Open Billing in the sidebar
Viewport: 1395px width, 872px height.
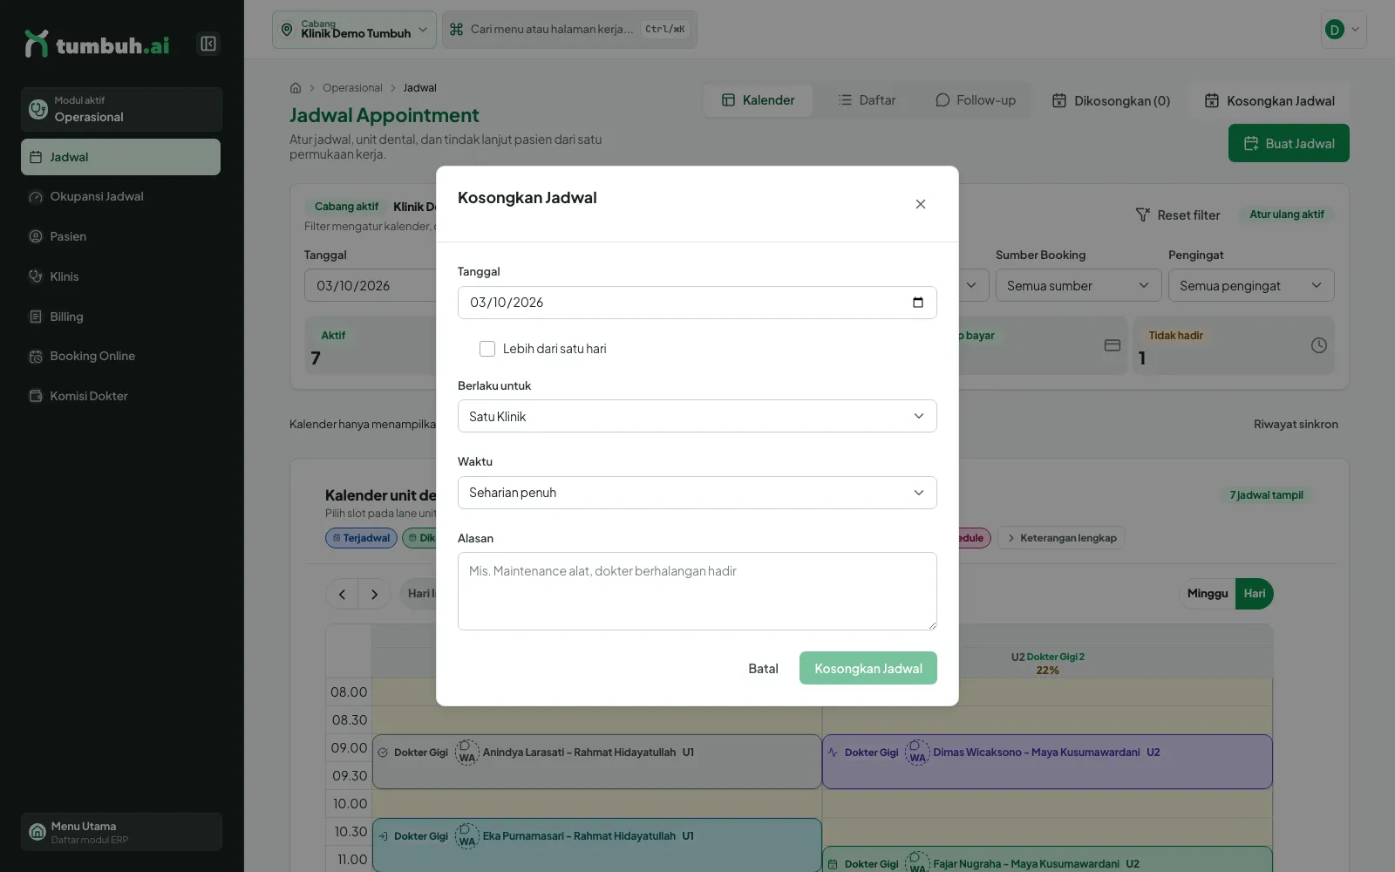pyautogui.click(x=120, y=317)
